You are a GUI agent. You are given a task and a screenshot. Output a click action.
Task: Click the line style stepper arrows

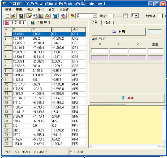126,16
